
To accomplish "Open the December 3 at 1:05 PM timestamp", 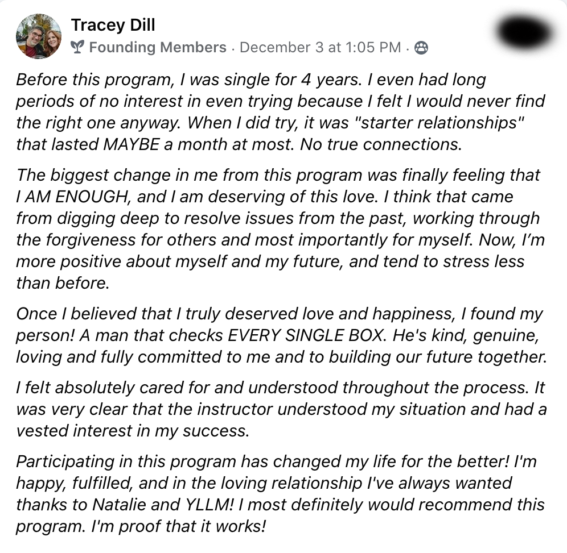I will pyautogui.click(x=321, y=48).
